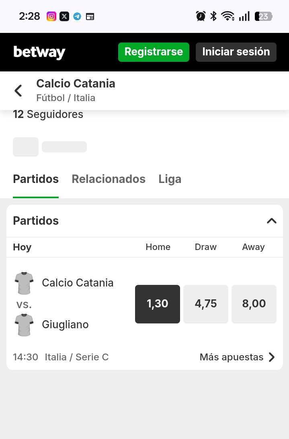Select the Partidos tab
Viewport: 289px width, 439px height.
pos(36,179)
